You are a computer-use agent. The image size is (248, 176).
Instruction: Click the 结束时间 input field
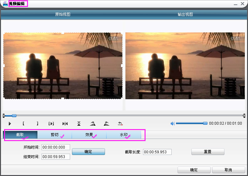pos(56,157)
